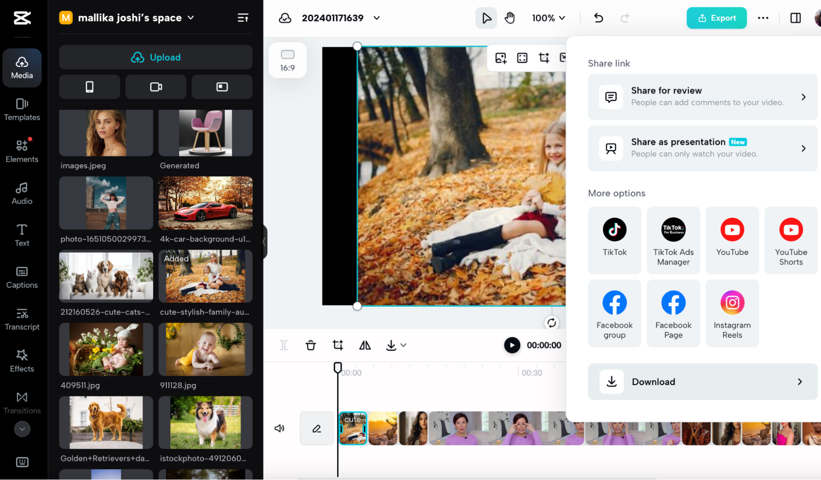
Task: Switch to the Captions tab
Action: [22, 277]
